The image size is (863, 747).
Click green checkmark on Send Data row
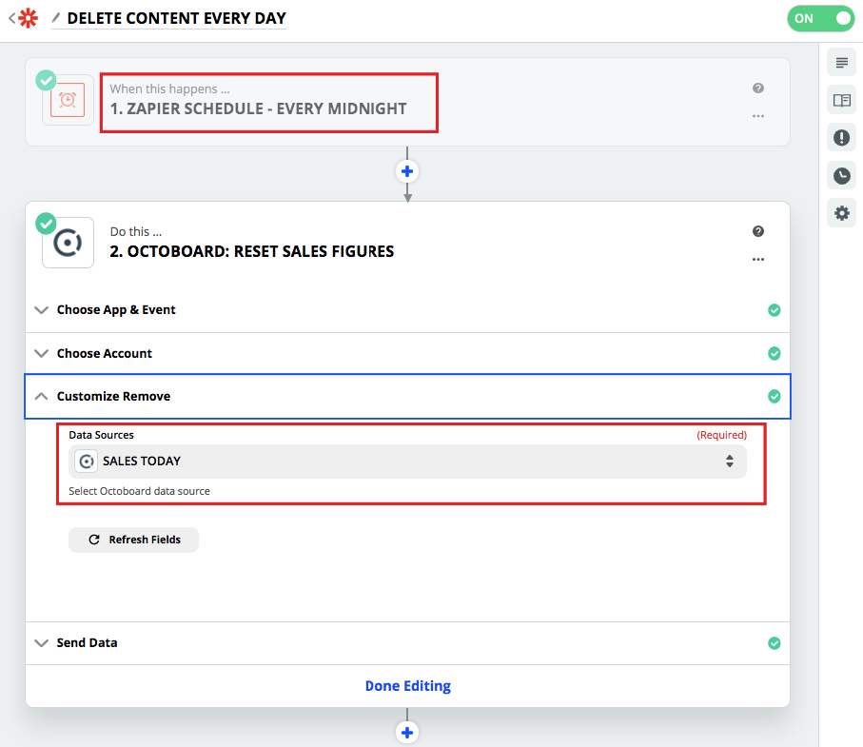(774, 643)
